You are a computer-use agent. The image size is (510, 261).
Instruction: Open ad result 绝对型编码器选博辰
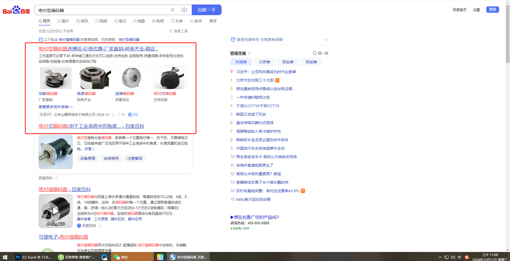point(98,49)
